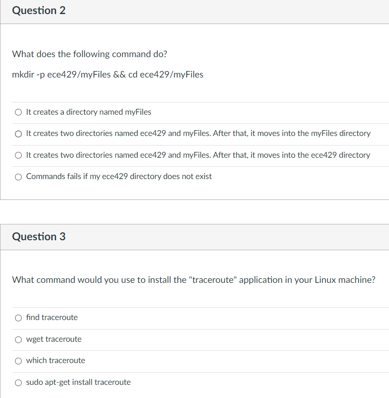Screen dimensions: 389x398
Task: Click the Question 3 prompt about installing traceroute
Action: point(194,280)
